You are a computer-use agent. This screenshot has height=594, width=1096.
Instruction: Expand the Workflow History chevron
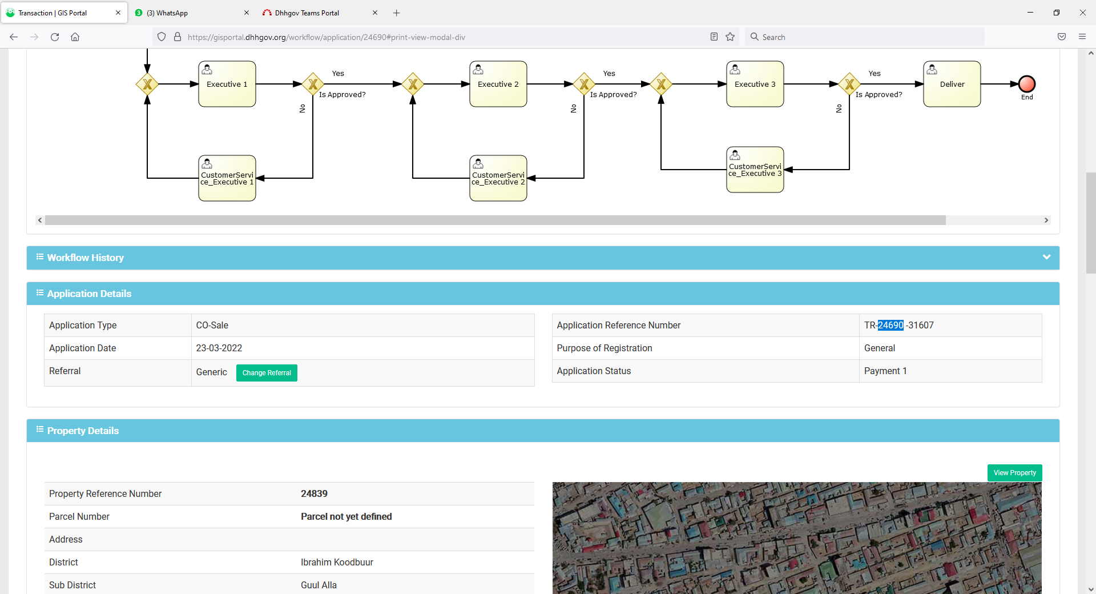tap(1046, 257)
